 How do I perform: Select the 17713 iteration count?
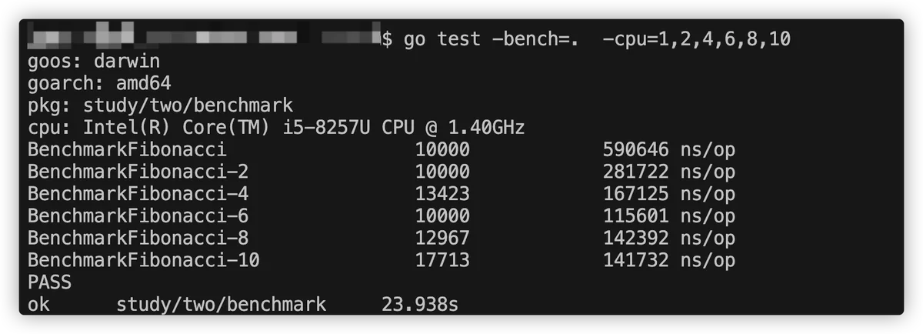tap(442, 260)
